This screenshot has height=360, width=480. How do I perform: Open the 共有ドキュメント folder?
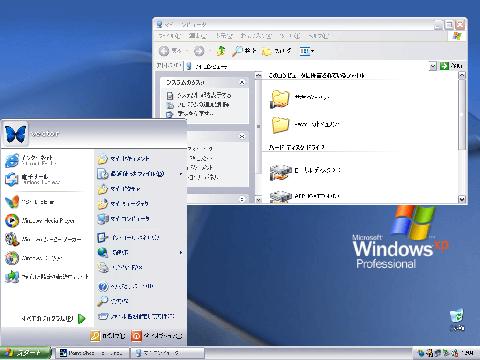[x=300, y=98]
